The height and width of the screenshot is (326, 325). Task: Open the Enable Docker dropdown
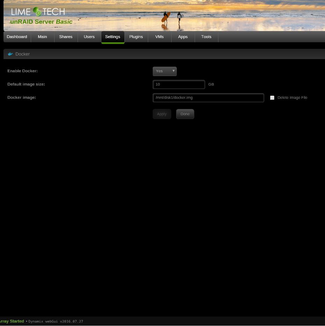(x=165, y=71)
